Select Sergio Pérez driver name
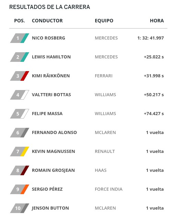177x223 pixels. coord(47,189)
